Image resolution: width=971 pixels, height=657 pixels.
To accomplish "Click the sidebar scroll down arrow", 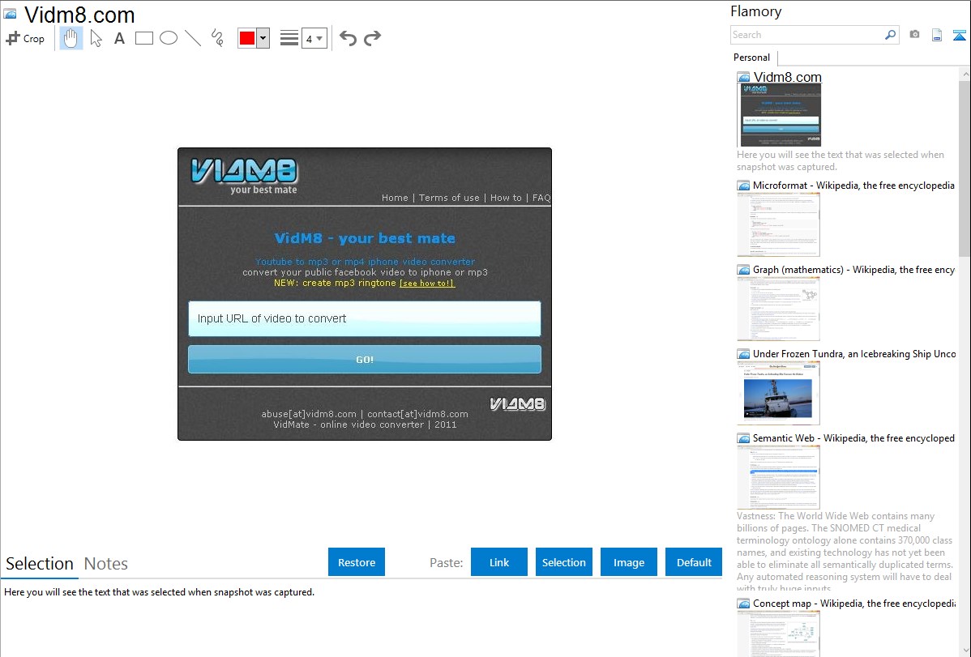I will pyautogui.click(x=965, y=651).
